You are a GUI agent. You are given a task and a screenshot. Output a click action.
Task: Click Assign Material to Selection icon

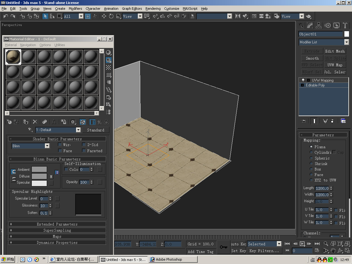(26, 122)
